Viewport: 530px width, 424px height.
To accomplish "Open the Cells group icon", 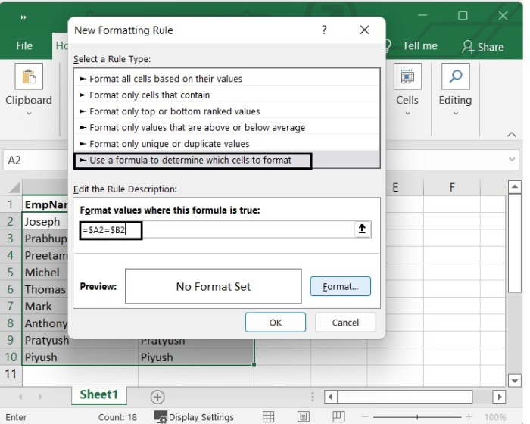I will (x=407, y=76).
